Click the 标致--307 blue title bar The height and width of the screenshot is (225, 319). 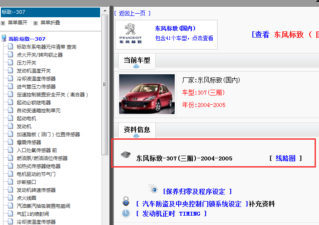pyautogui.click(x=50, y=12)
